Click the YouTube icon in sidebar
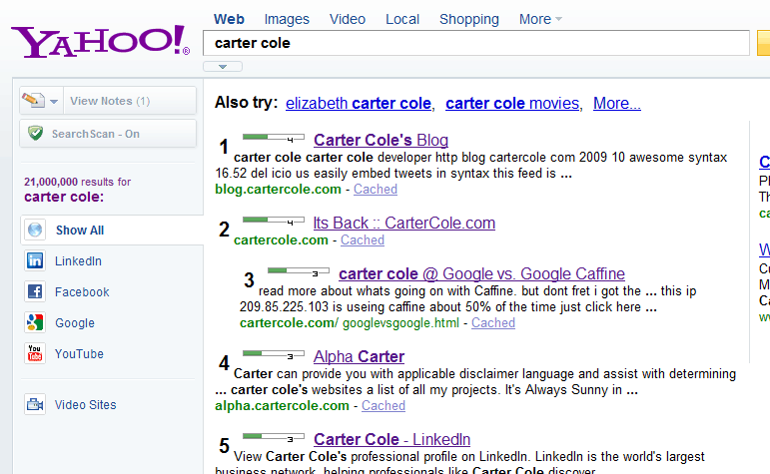 tap(36, 354)
